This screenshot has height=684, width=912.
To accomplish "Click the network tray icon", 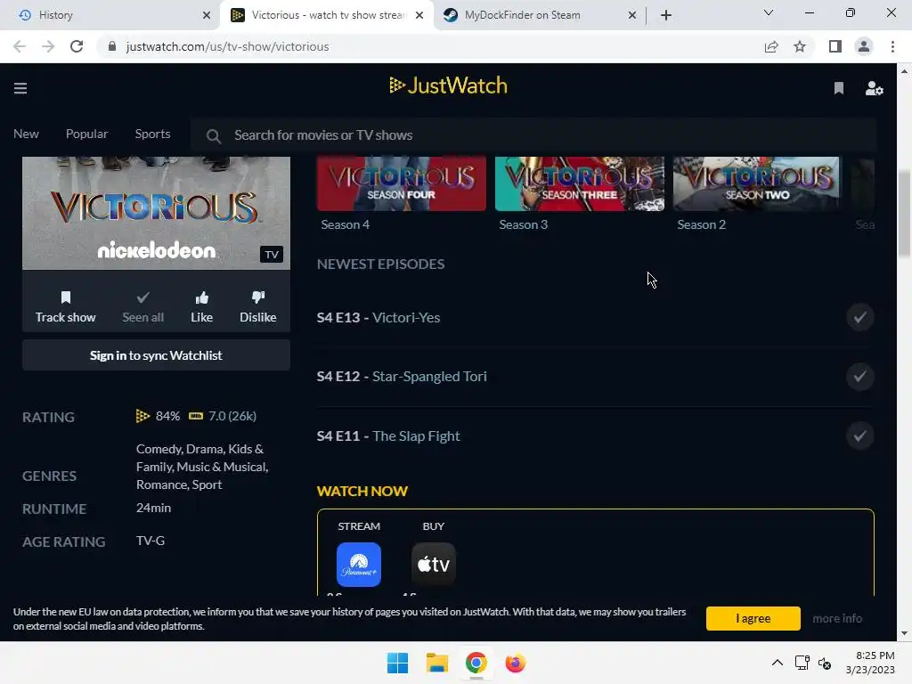I will point(802,663).
